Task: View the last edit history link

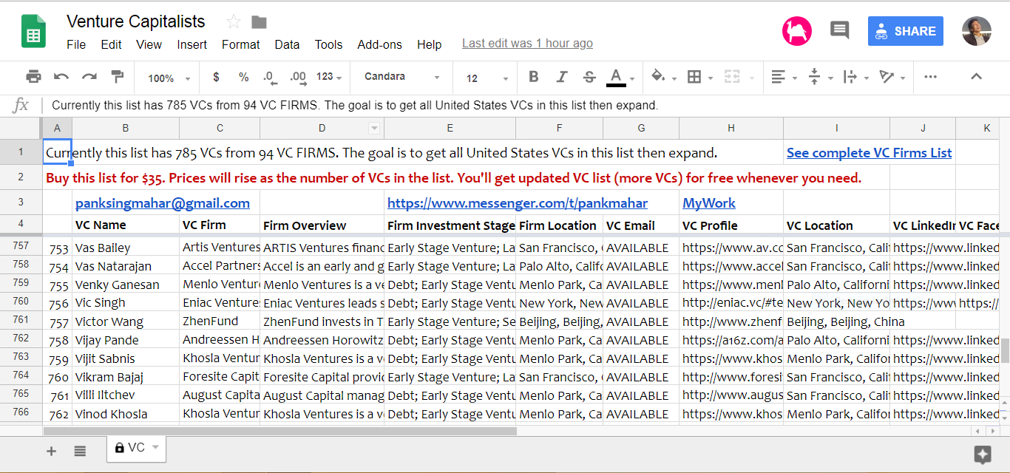Action: 527,44
